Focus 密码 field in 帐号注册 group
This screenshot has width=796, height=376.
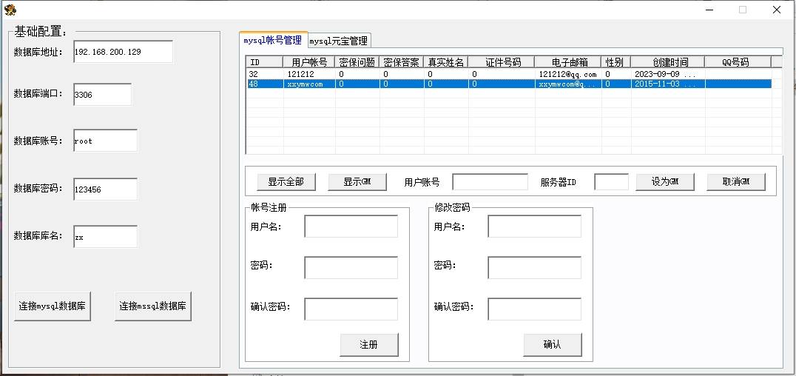pos(351,267)
